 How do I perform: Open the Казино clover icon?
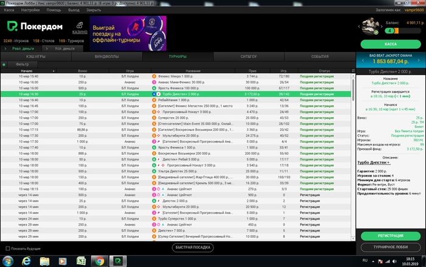click(x=80, y=26)
